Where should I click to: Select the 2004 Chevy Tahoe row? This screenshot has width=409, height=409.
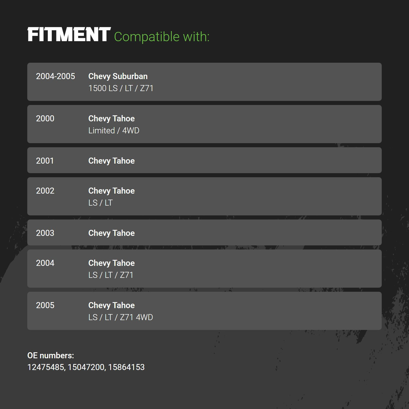(204, 269)
